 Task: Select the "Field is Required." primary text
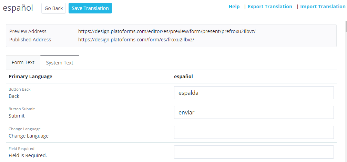point(28,155)
